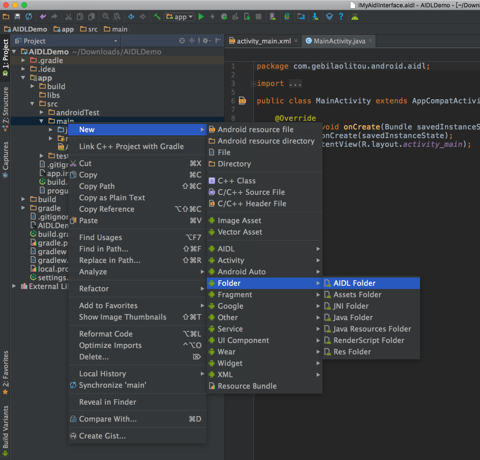480x460 pixels.
Task: Click the main breadcrumb
Action: click(116, 29)
